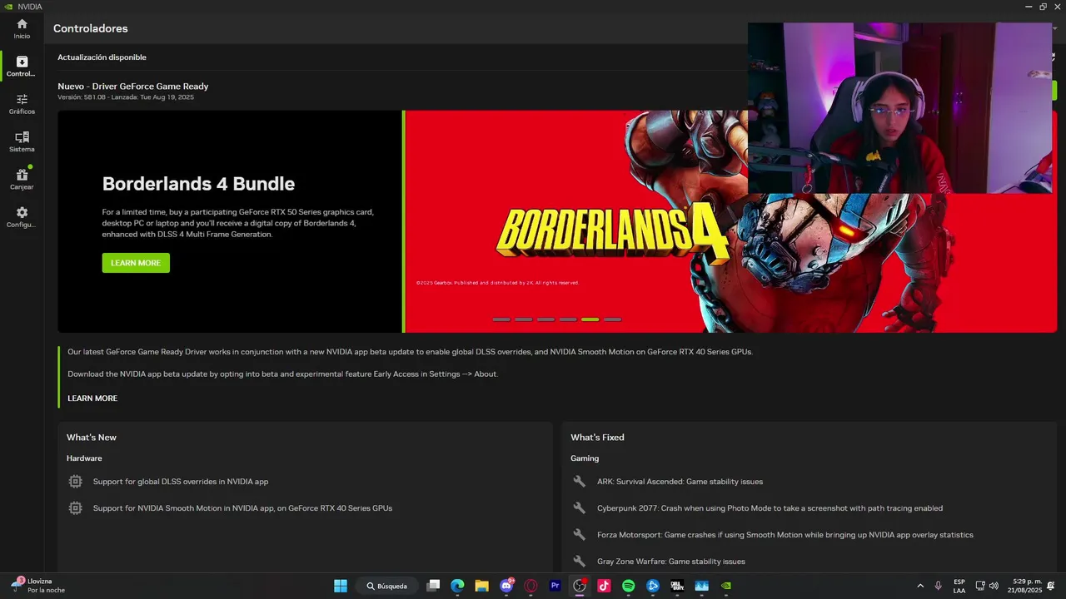Click the 'Gaming' subheading
Image resolution: width=1066 pixels, height=599 pixels.
tap(585, 458)
